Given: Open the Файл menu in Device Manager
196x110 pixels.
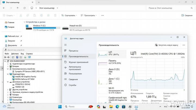Looking at the screenshot, I should [7, 54].
